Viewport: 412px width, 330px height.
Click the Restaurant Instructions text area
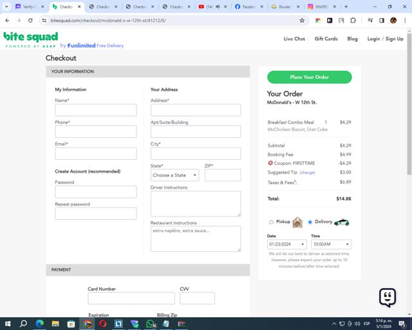point(196,238)
